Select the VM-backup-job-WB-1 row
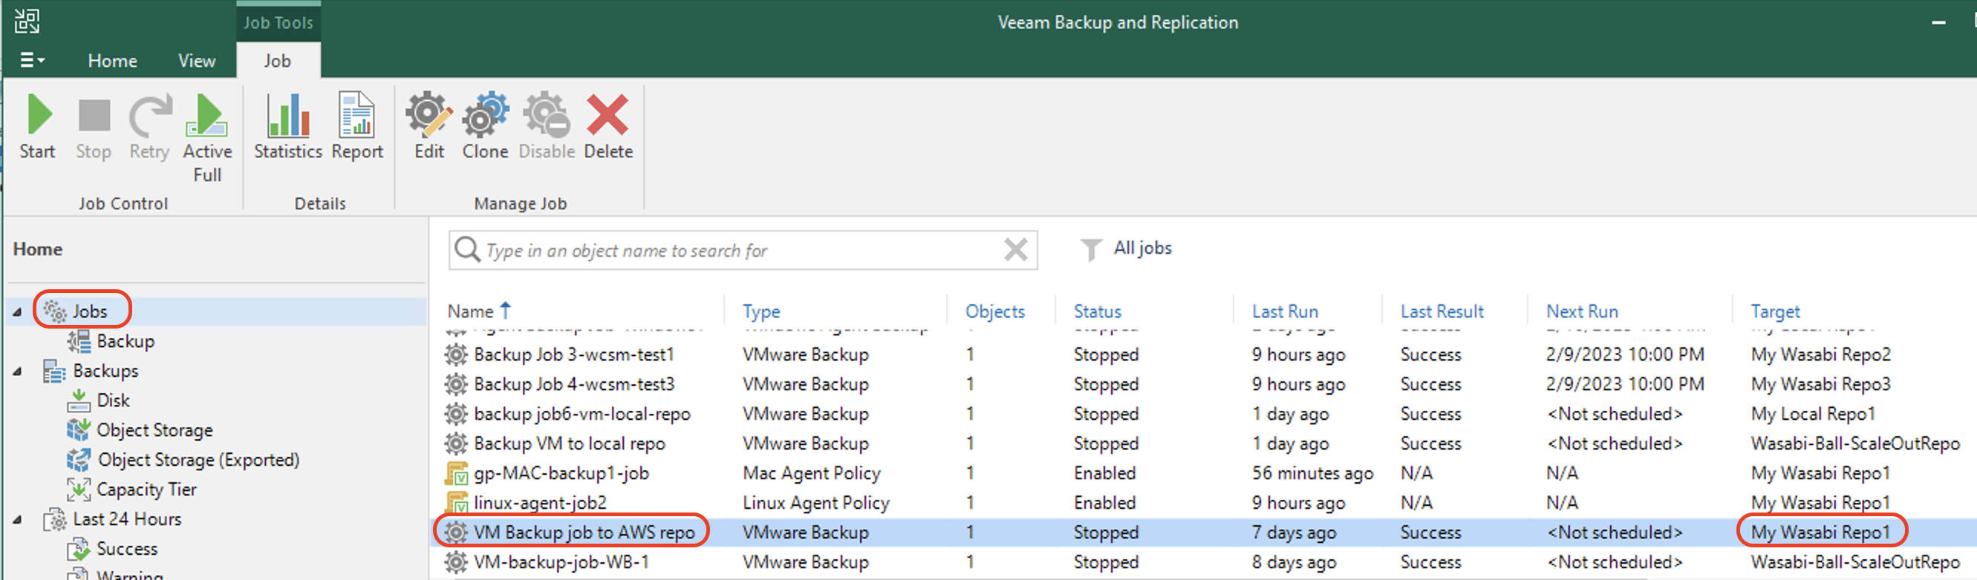This screenshot has width=1977, height=580. pyautogui.click(x=1202, y=562)
